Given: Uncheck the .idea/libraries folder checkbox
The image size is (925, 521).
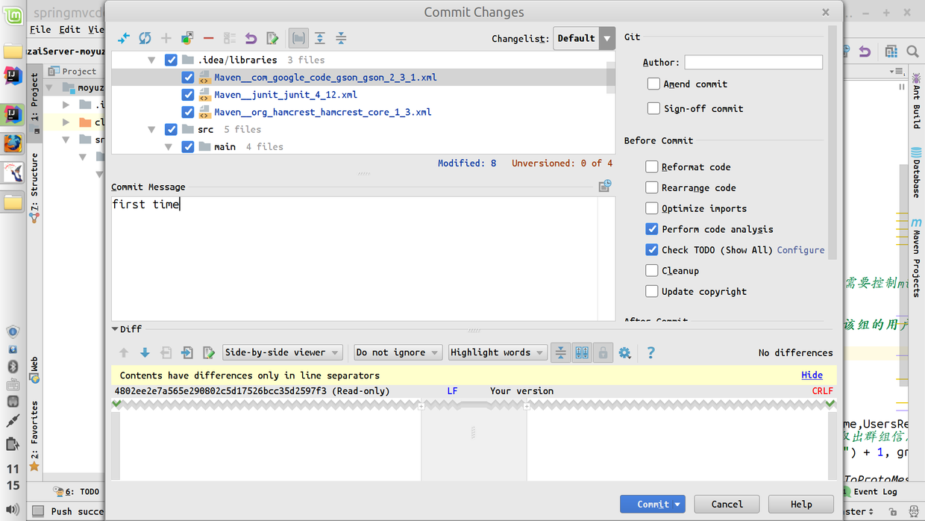Looking at the screenshot, I should [x=171, y=60].
